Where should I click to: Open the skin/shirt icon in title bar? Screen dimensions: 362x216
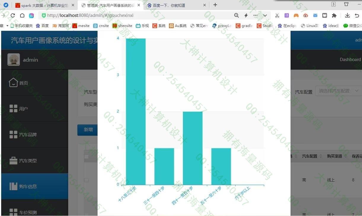346,4
